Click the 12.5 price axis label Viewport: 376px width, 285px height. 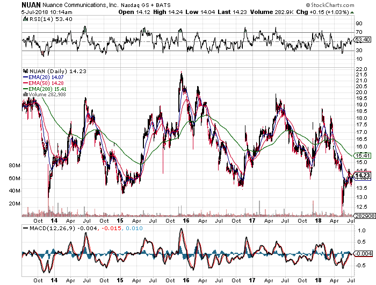pos(361,207)
